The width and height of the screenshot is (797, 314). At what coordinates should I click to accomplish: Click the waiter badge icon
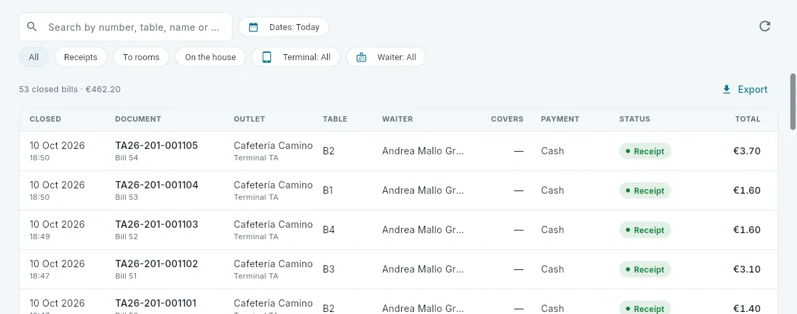click(361, 57)
